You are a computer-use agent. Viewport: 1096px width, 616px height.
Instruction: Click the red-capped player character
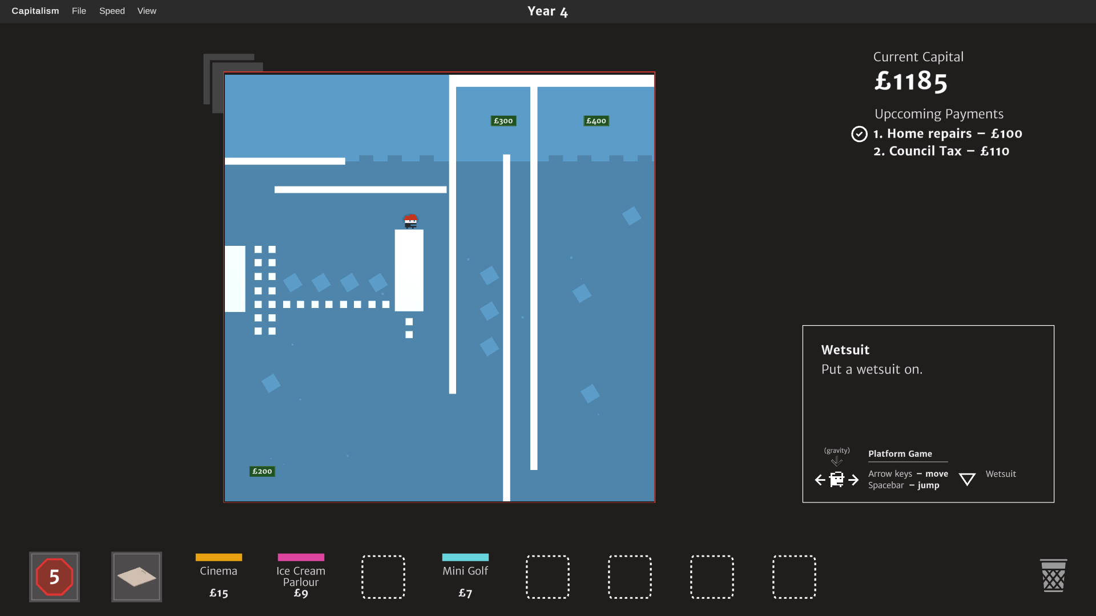click(410, 221)
